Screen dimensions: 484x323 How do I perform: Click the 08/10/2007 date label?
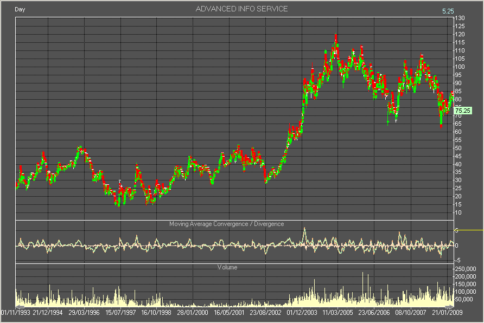coord(411,313)
